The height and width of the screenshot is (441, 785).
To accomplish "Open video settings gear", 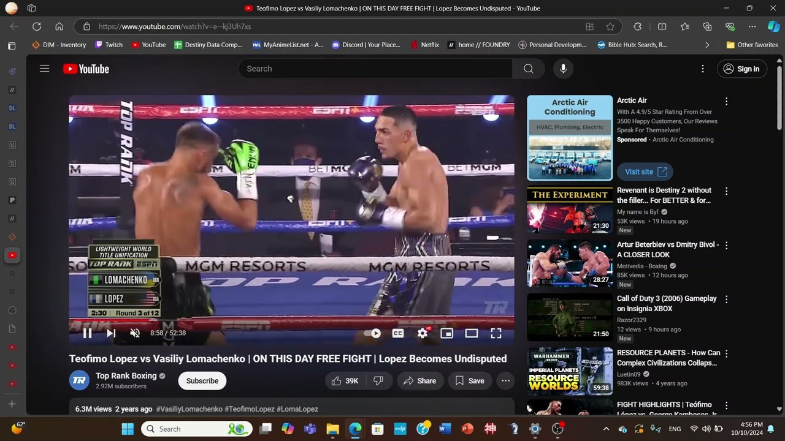I will (423, 333).
